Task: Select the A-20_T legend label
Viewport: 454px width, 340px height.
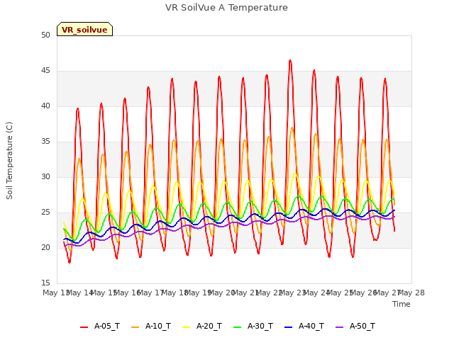Action: pos(209,326)
